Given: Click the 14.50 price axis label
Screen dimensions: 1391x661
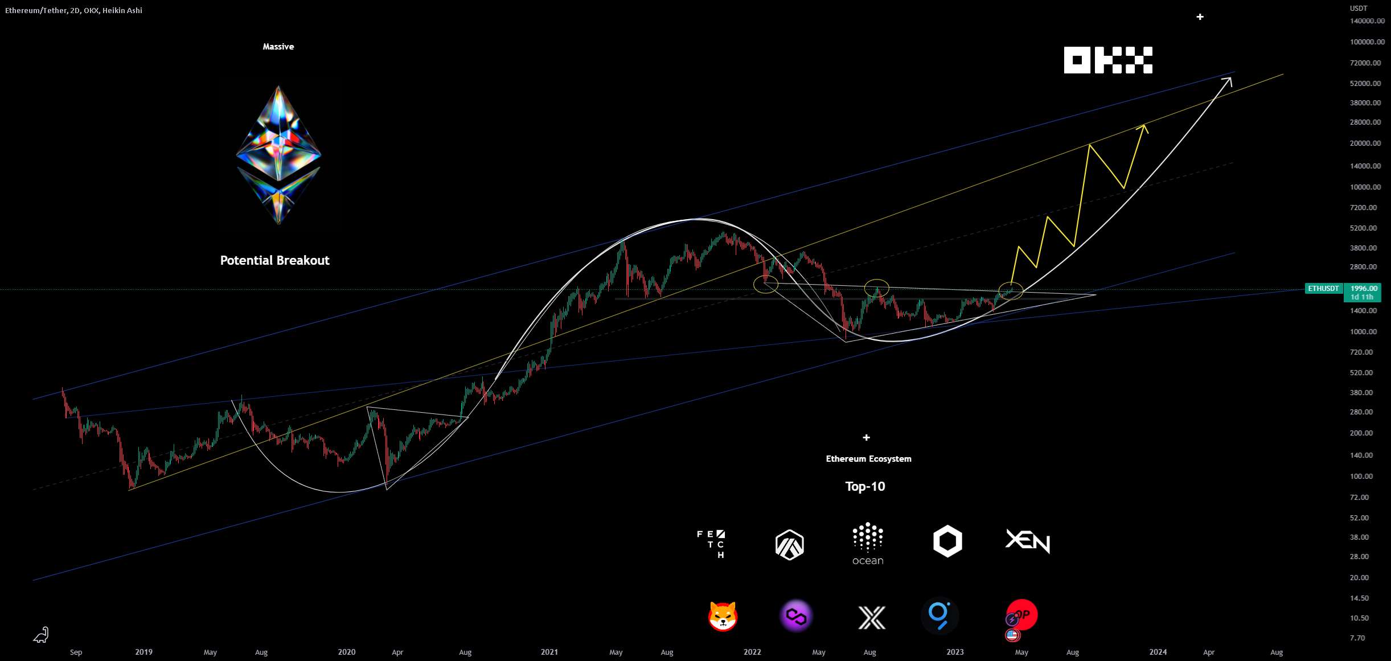Looking at the screenshot, I should (1360, 598).
